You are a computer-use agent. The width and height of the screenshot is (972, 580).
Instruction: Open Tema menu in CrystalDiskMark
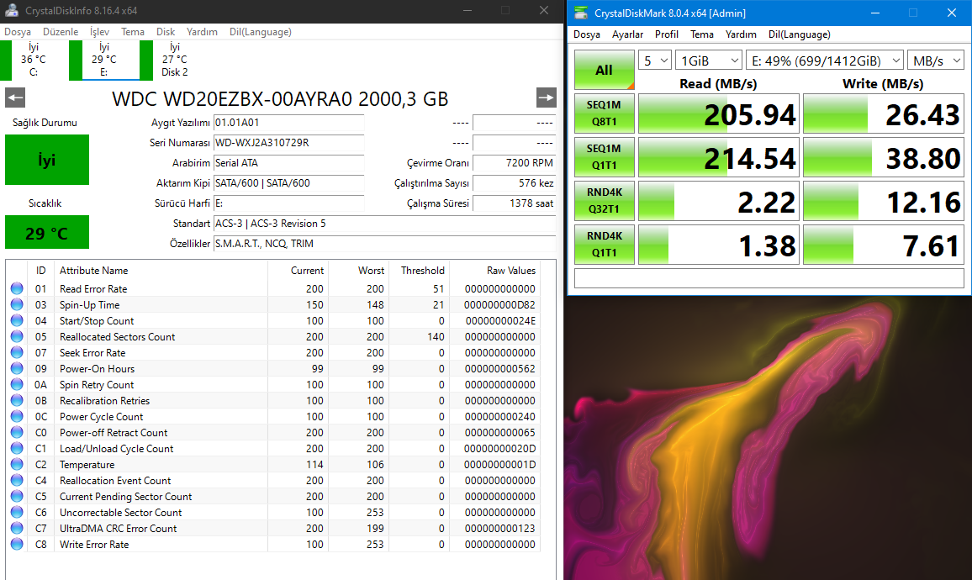[x=702, y=34]
